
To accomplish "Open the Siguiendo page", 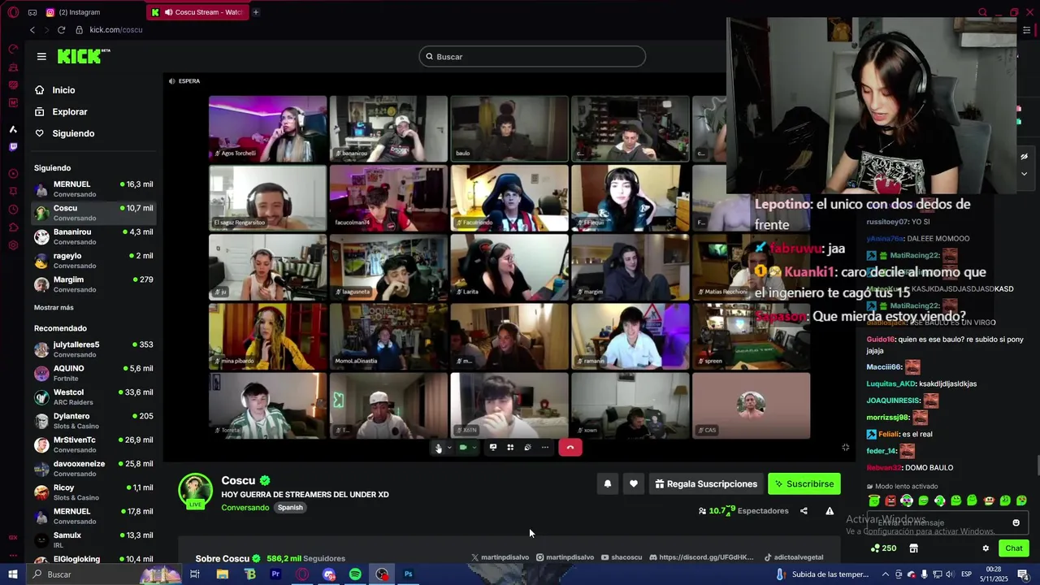I will coord(73,133).
